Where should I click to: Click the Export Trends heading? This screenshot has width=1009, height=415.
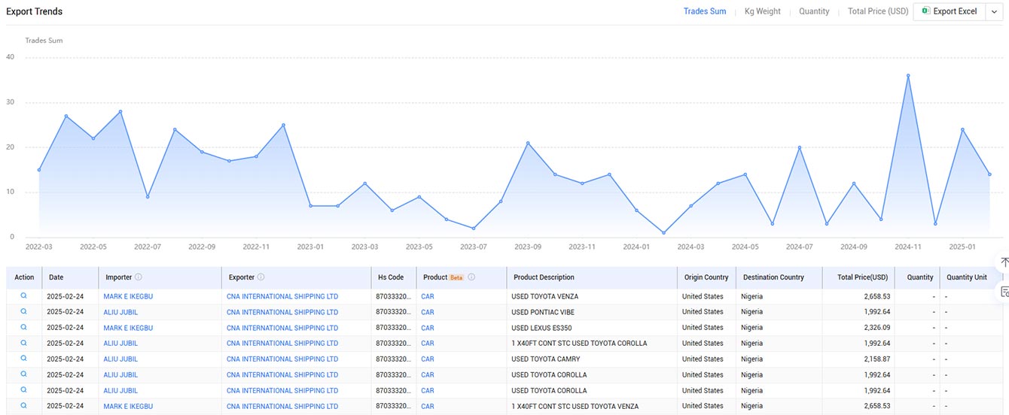click(35, 11)
